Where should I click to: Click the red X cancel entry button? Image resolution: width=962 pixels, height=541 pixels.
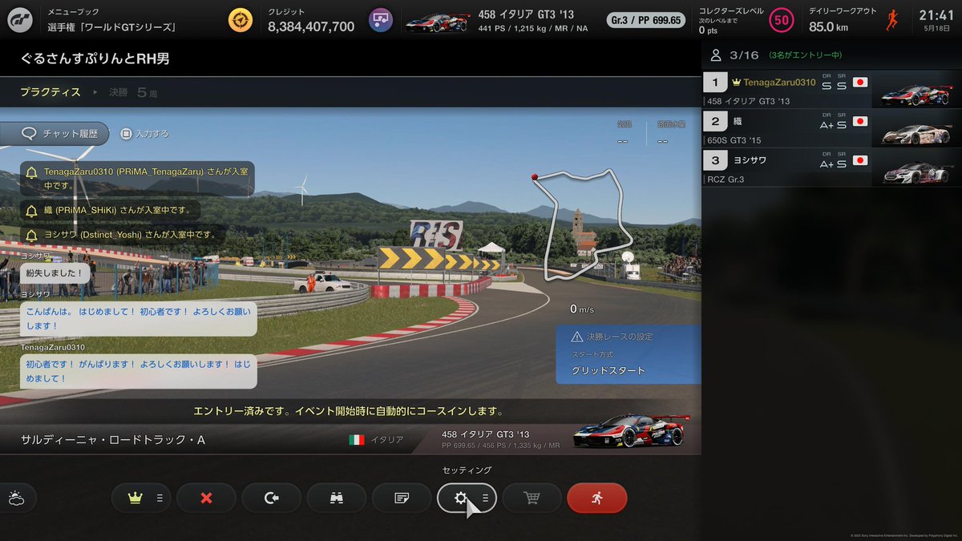click(x=206, y=498)
